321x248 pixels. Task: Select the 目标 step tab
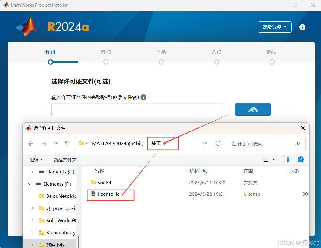pos(106,52)
